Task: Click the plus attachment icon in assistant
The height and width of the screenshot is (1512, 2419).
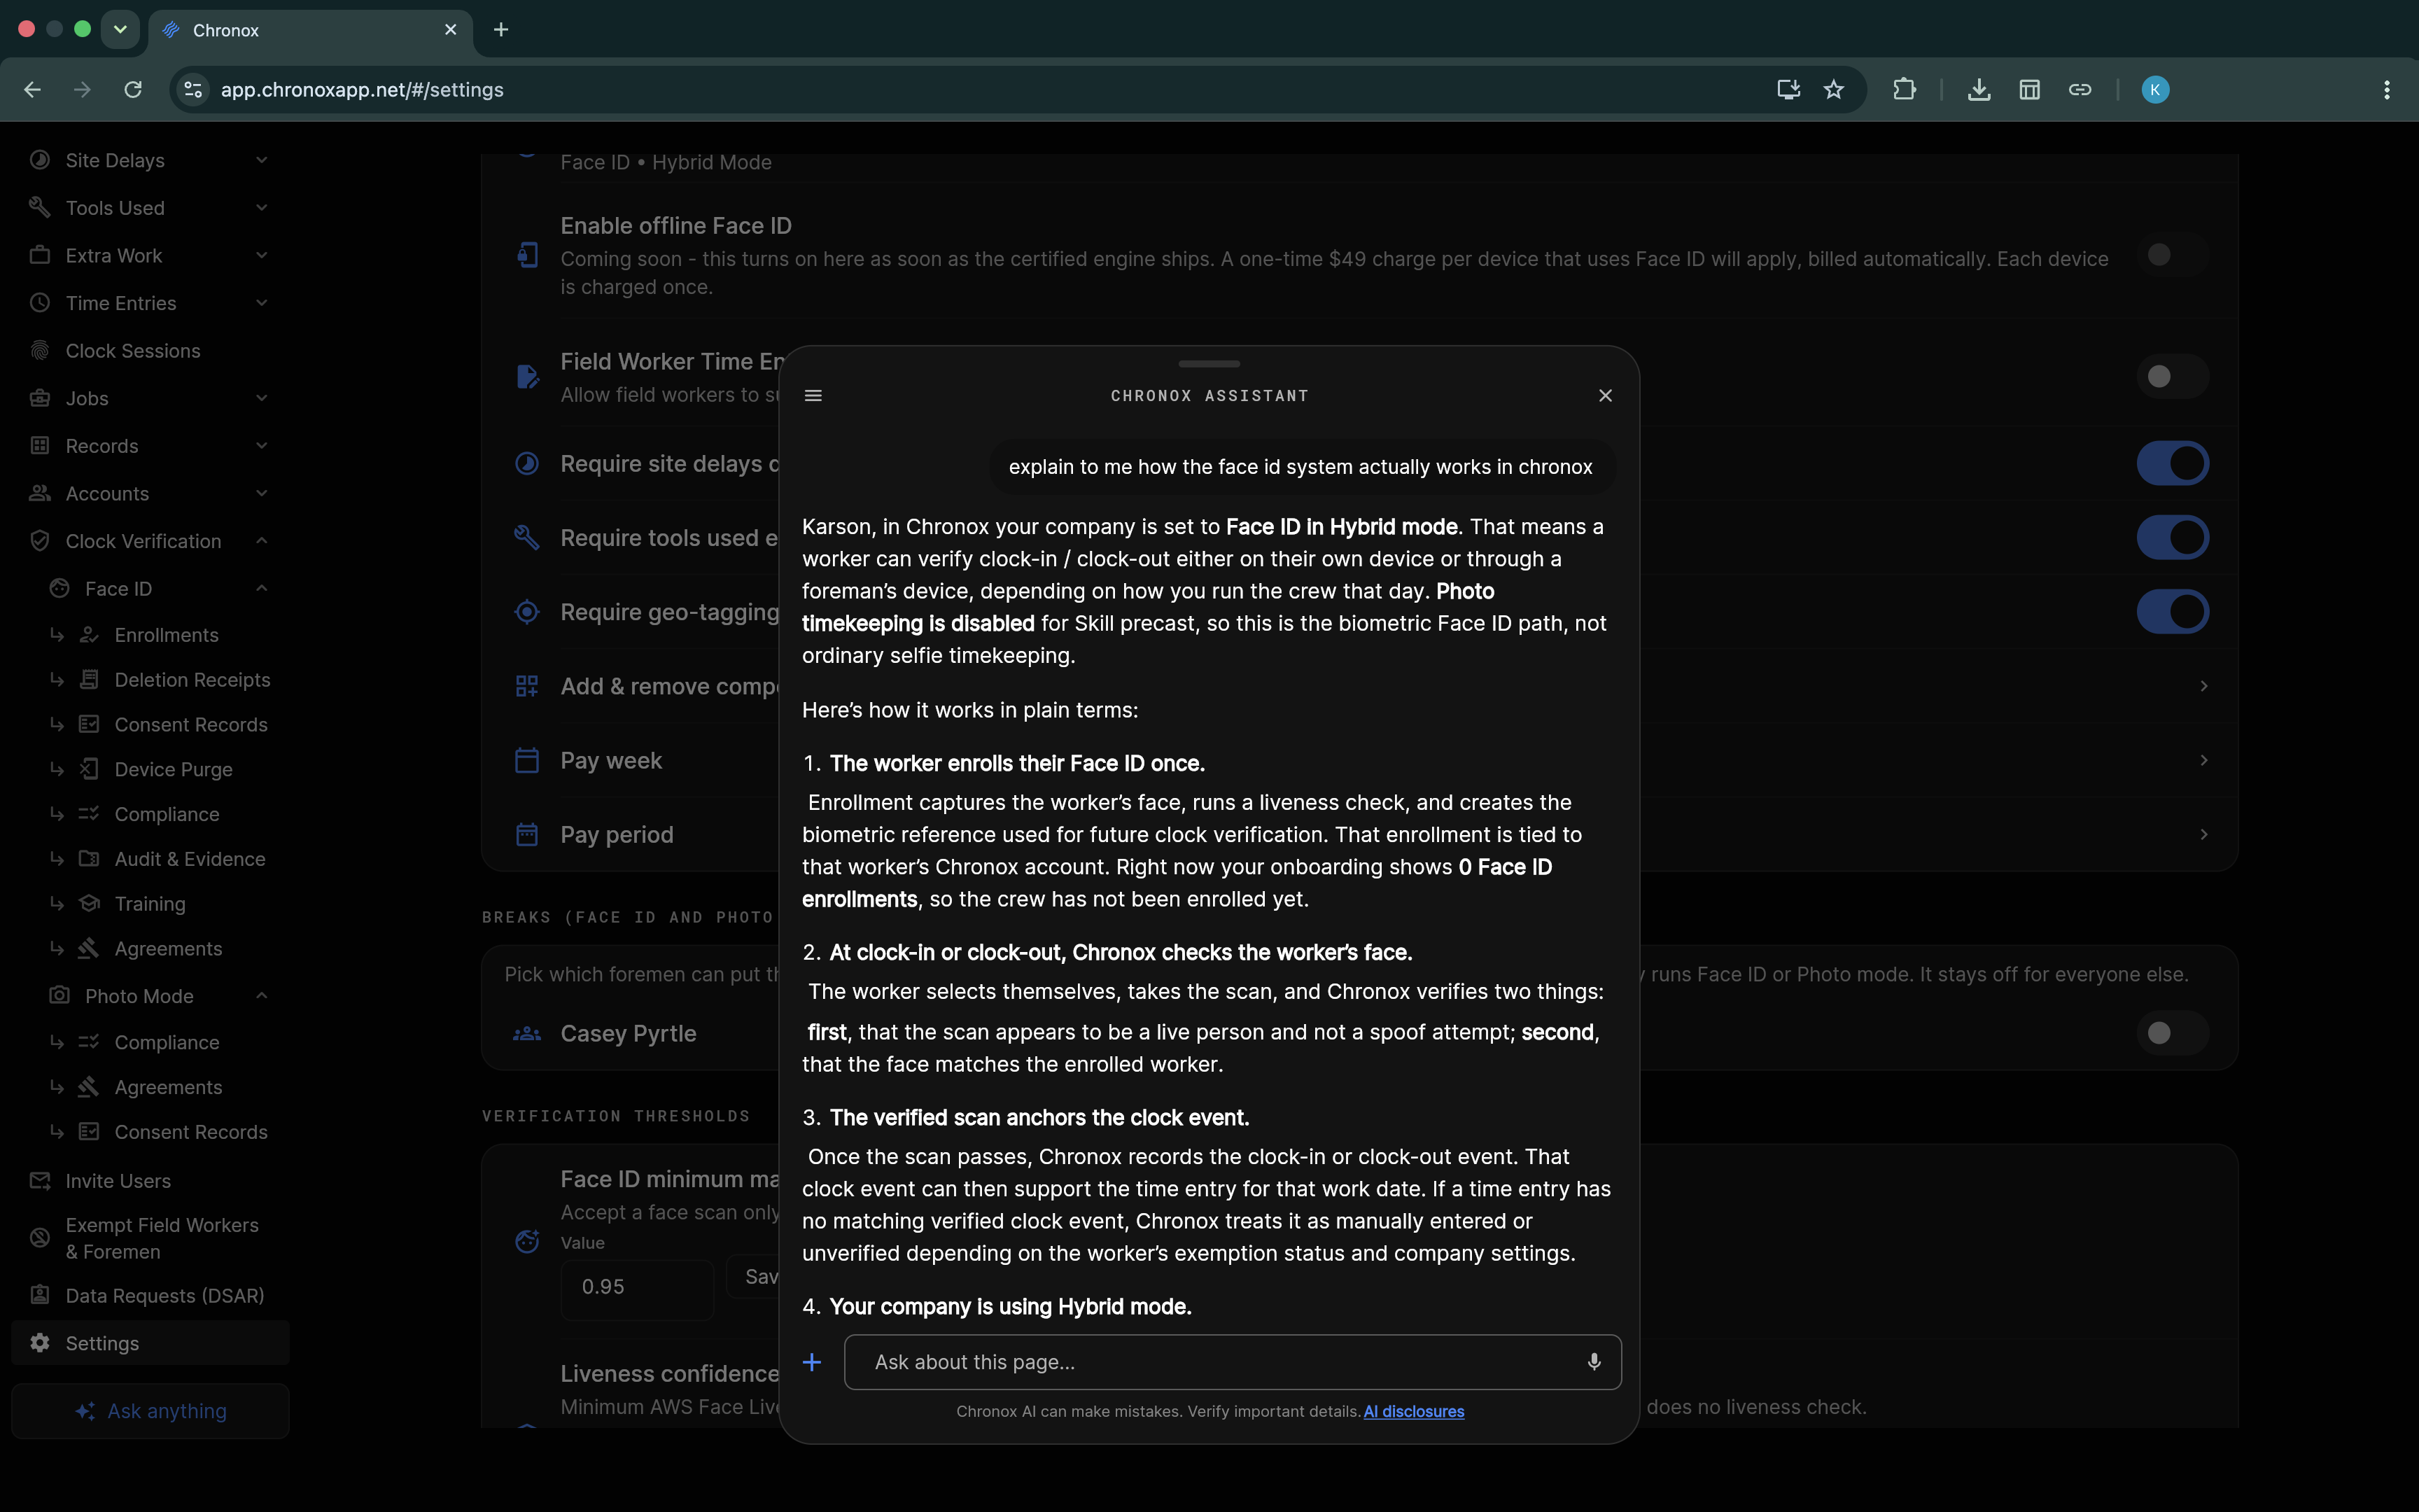Action: coord(813,1362)
